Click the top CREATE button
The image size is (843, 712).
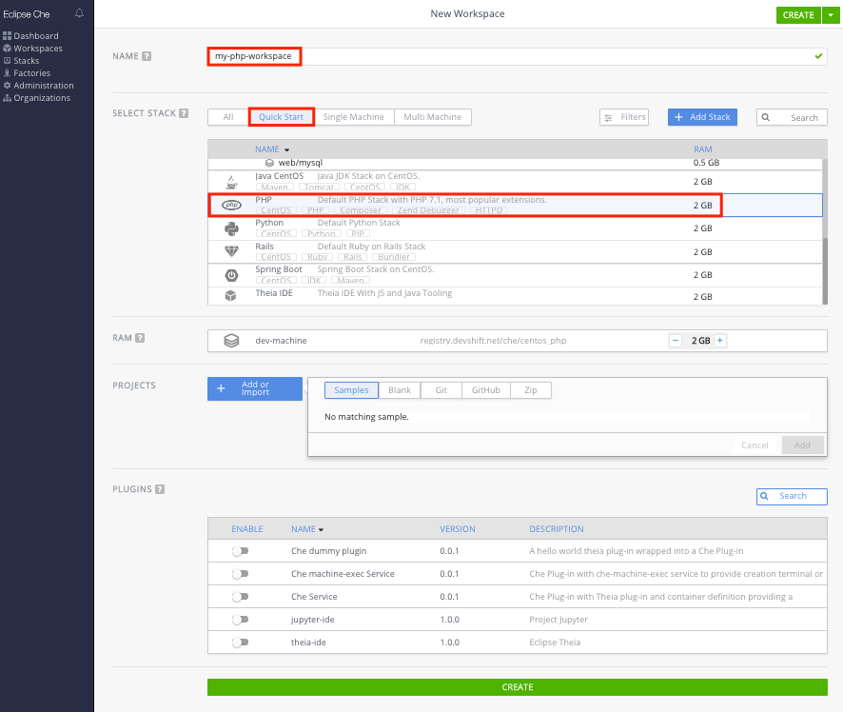(x=798, y=15)
